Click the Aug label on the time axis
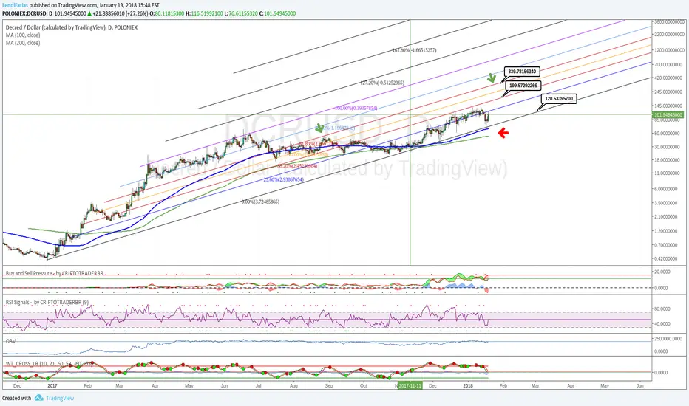 (293, 386)
